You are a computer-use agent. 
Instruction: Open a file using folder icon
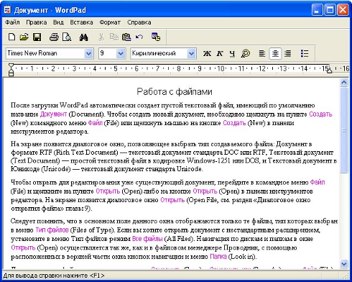24,37
